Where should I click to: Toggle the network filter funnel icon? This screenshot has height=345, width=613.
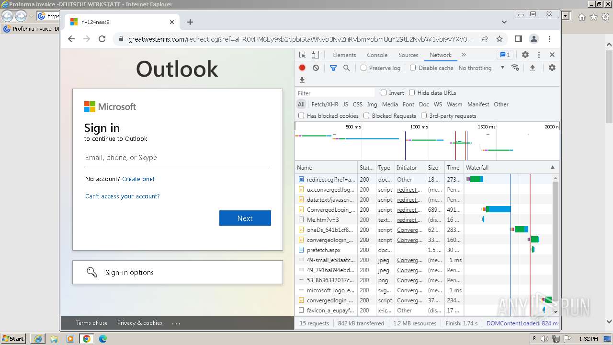pyautogui.click(x=333, y=68)
